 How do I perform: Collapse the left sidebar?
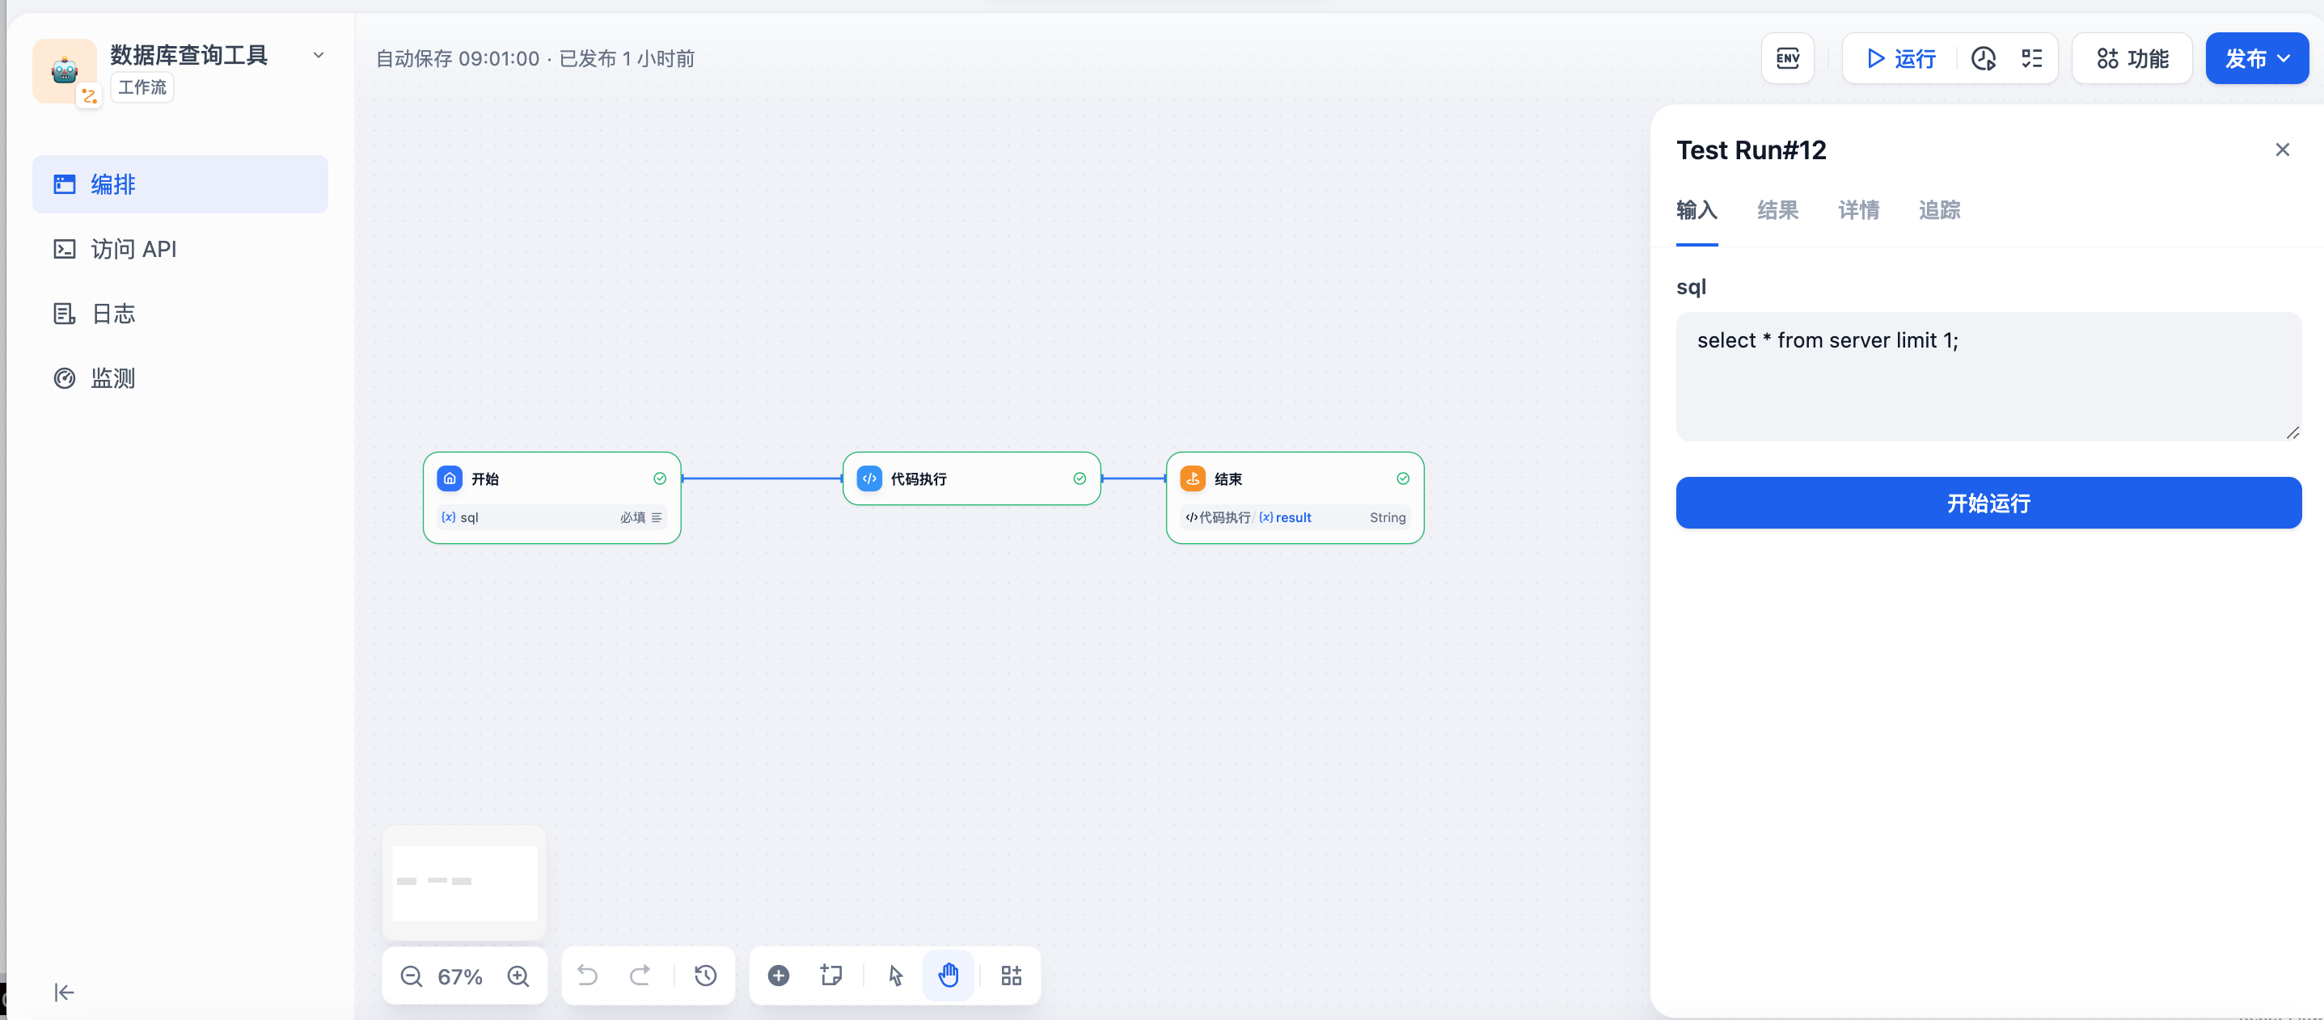tap(64, 992)
